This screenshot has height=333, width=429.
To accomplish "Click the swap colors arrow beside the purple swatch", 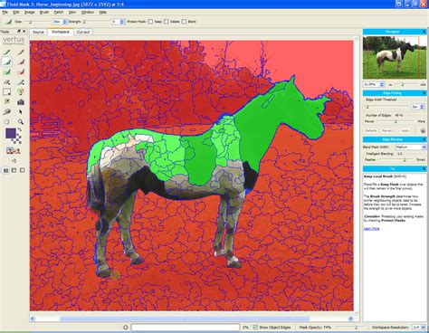I will coord(20,130).
